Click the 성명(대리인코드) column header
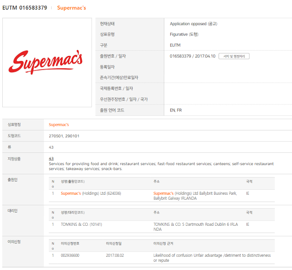Viewport: 292px width, 270px height. (x=73, y=213)
